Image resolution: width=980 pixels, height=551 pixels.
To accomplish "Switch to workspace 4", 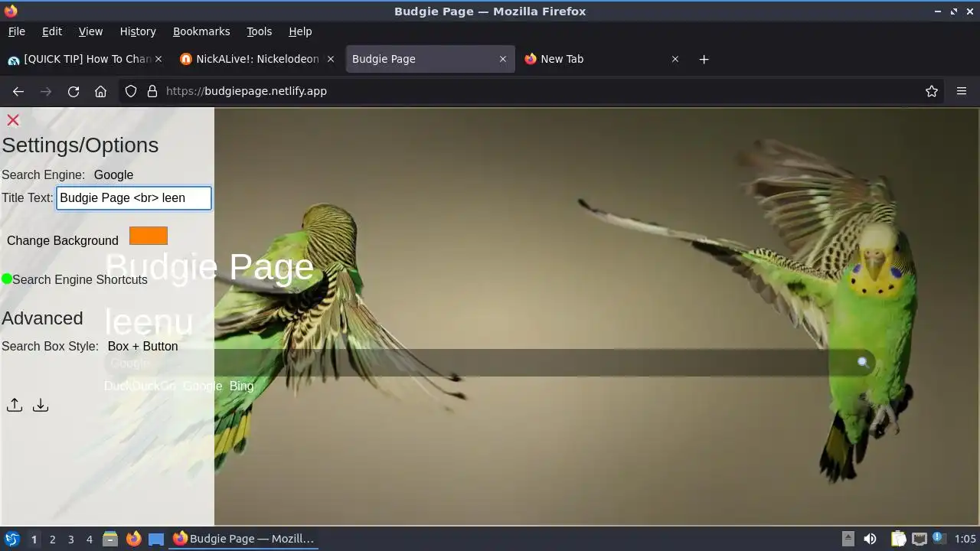I will click(89, 539).
